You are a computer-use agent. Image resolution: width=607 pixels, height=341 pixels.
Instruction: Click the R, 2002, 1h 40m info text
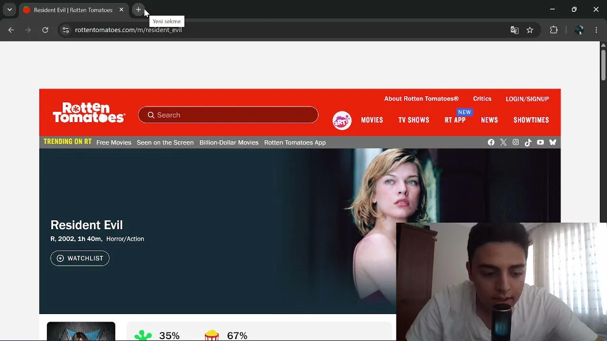(76, 239)
